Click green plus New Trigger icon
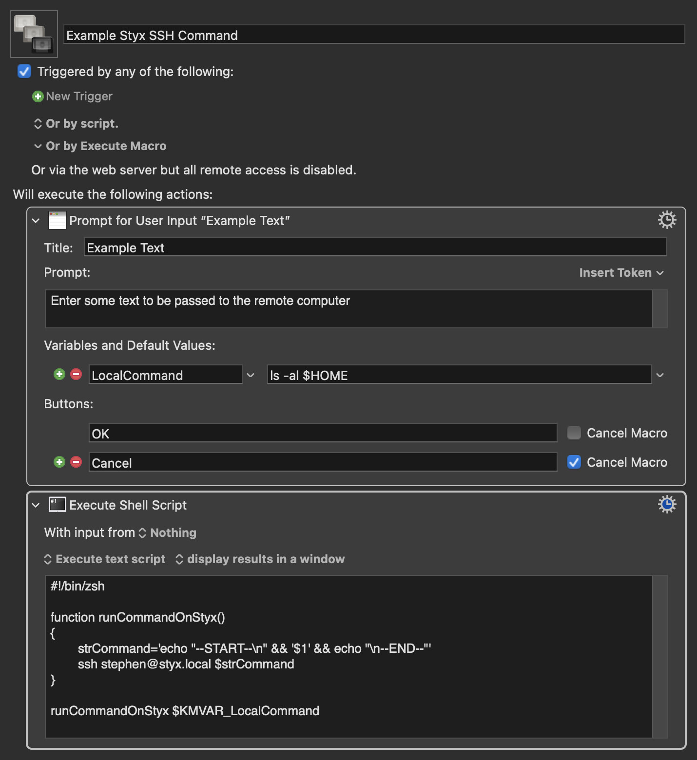The image size is (697, 760). coord(38,96)
